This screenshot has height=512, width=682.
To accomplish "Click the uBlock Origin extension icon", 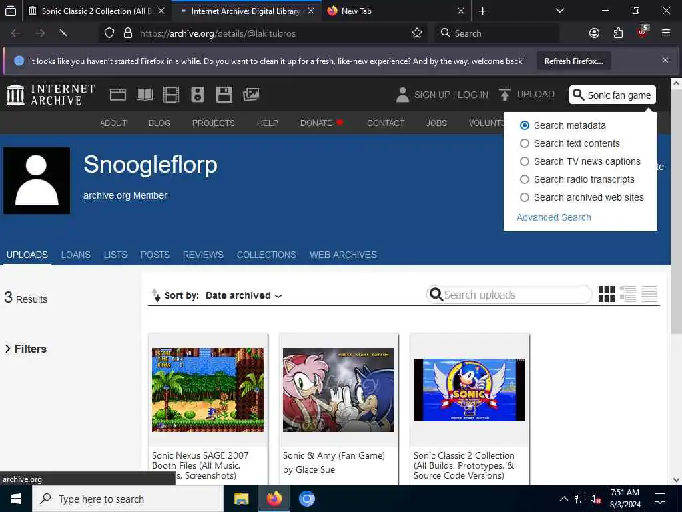I will coord(643,32).
